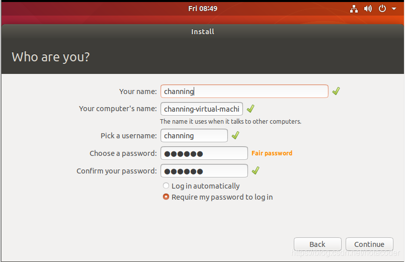Click the Install window title bar
Image resolution: width=405 pixels, height=262 pixels.
[203, 32]
